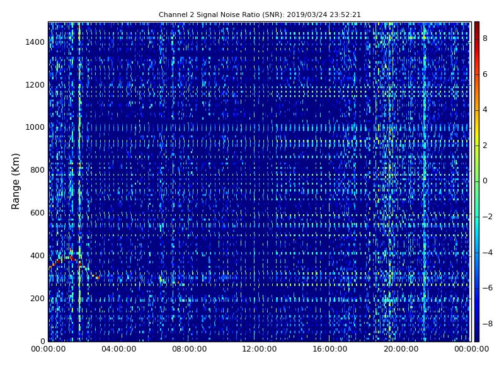Click the colorbar label −8
Screen dimensions: 504x378
pyautogui.click(x=488, y=324)
